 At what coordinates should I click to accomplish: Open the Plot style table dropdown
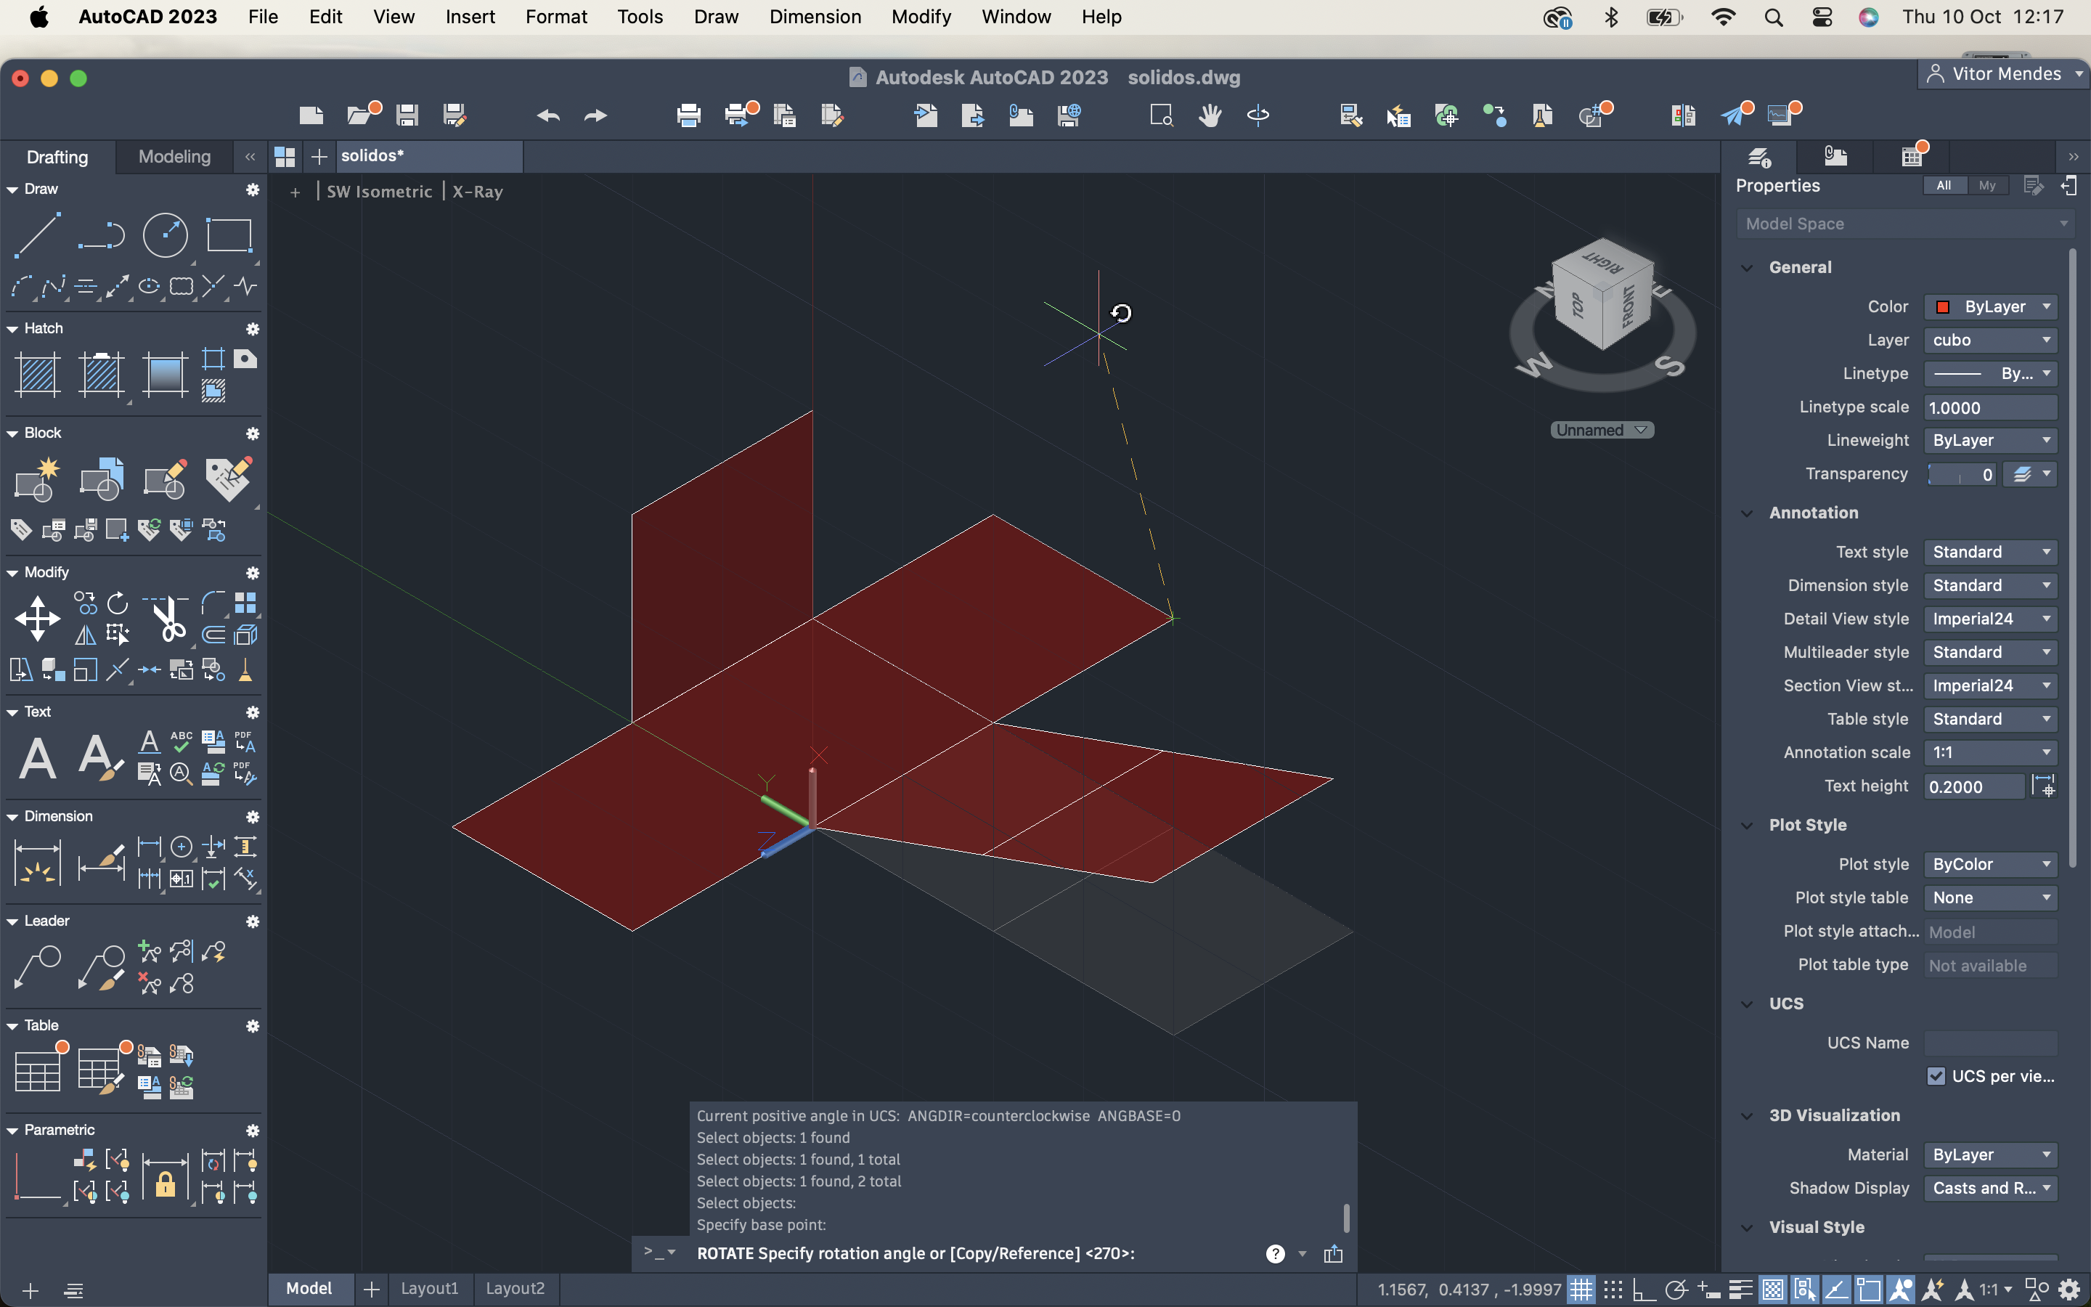(x=1990, y=897)
